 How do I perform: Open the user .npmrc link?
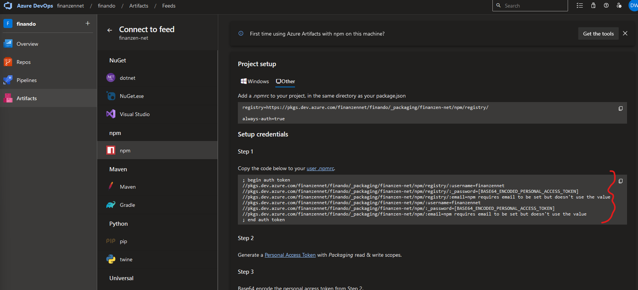pyautogui.click(x=320, y=169)
